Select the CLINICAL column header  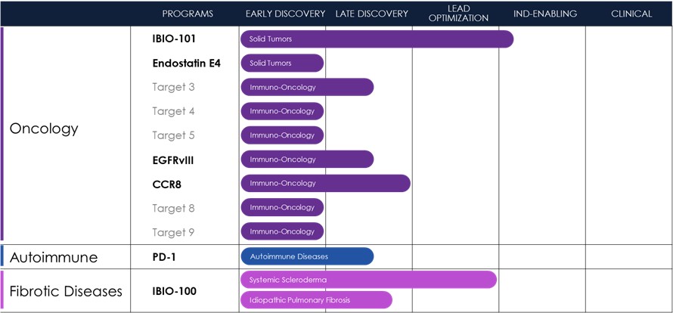coord(631,14)
